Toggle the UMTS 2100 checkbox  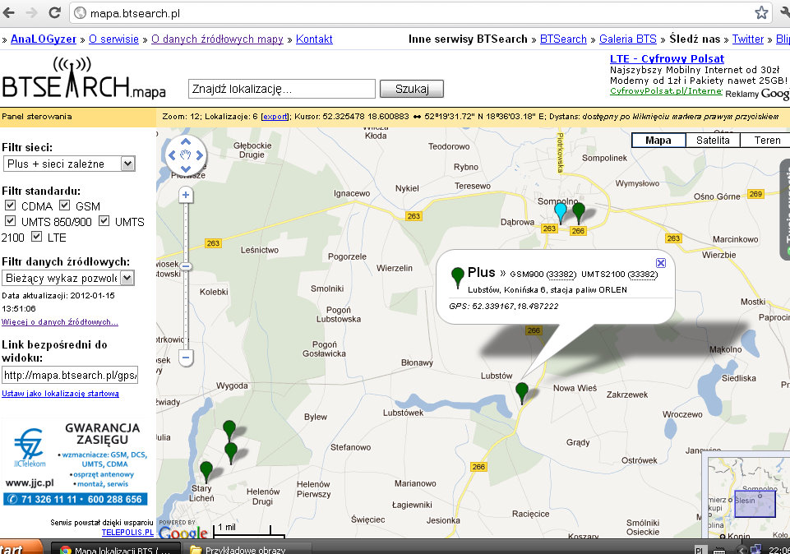click(104, 220)
